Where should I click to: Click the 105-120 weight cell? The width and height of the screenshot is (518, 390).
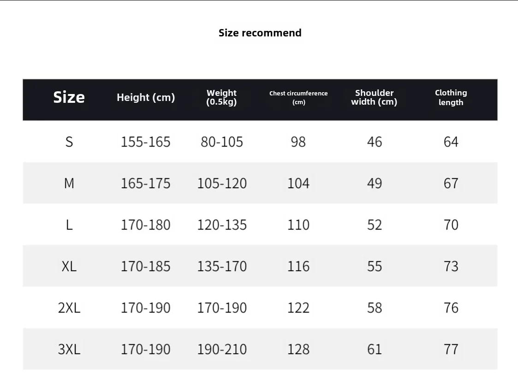(x=222, y=183)
